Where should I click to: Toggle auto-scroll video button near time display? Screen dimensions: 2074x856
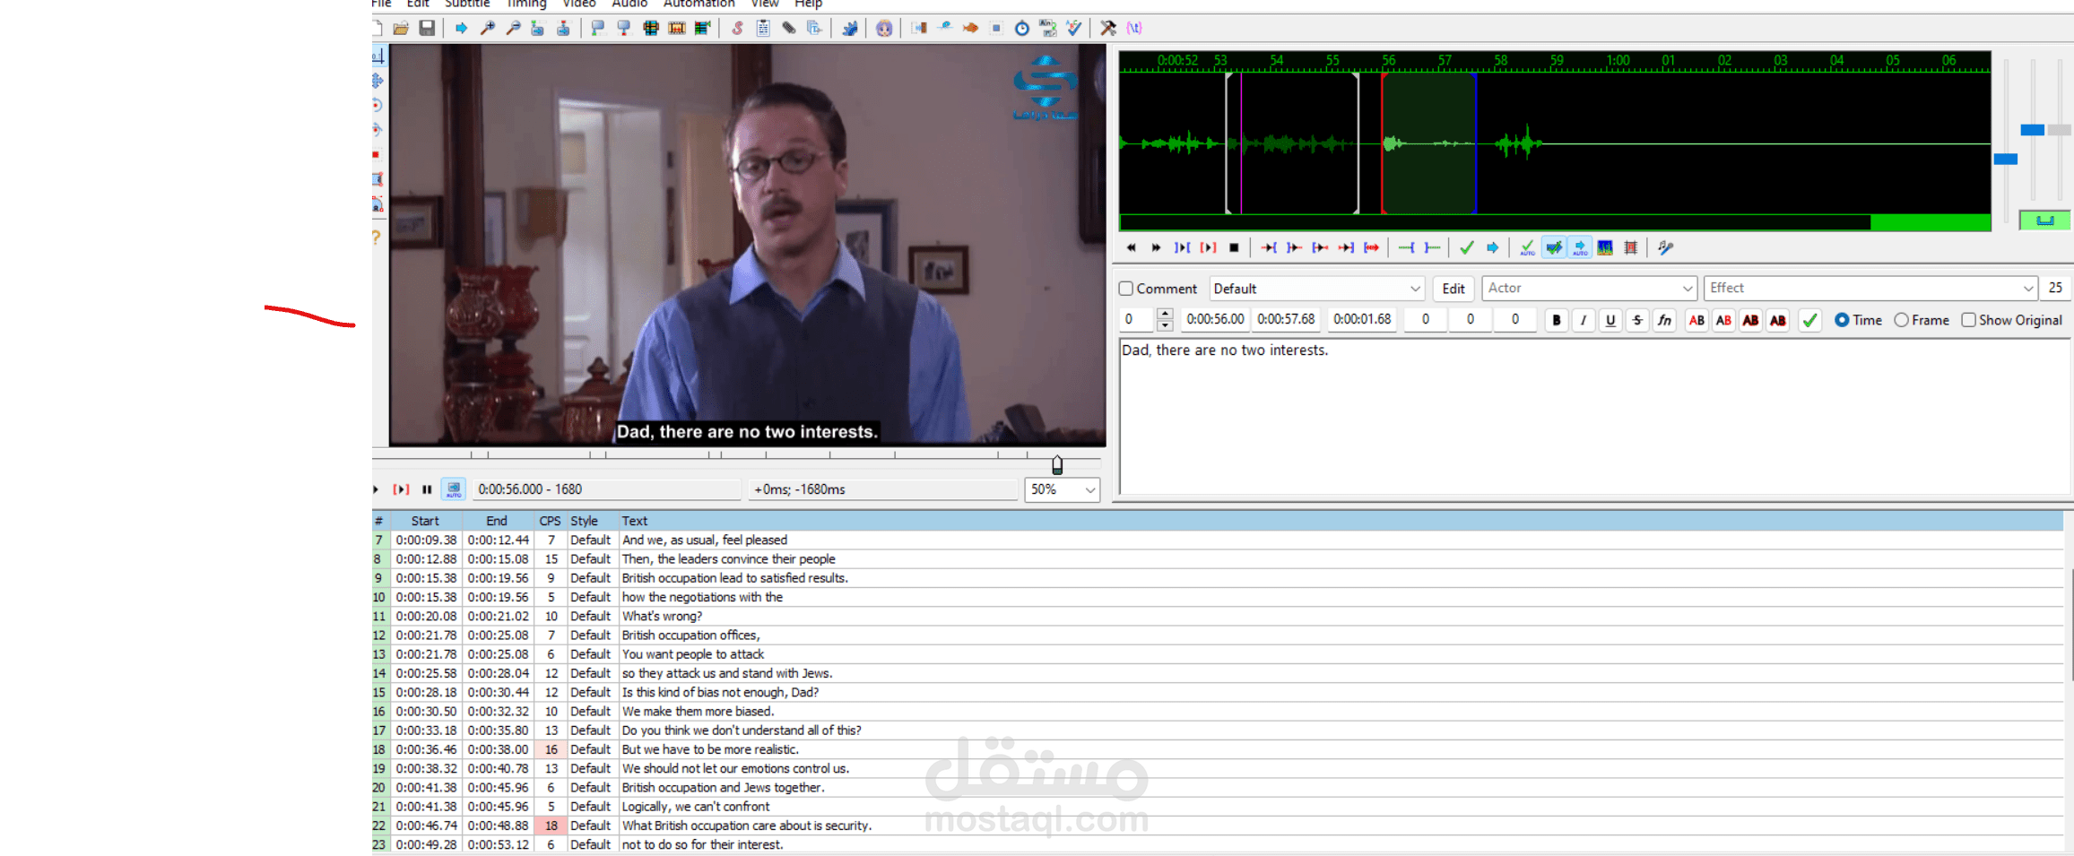(454, 489)
